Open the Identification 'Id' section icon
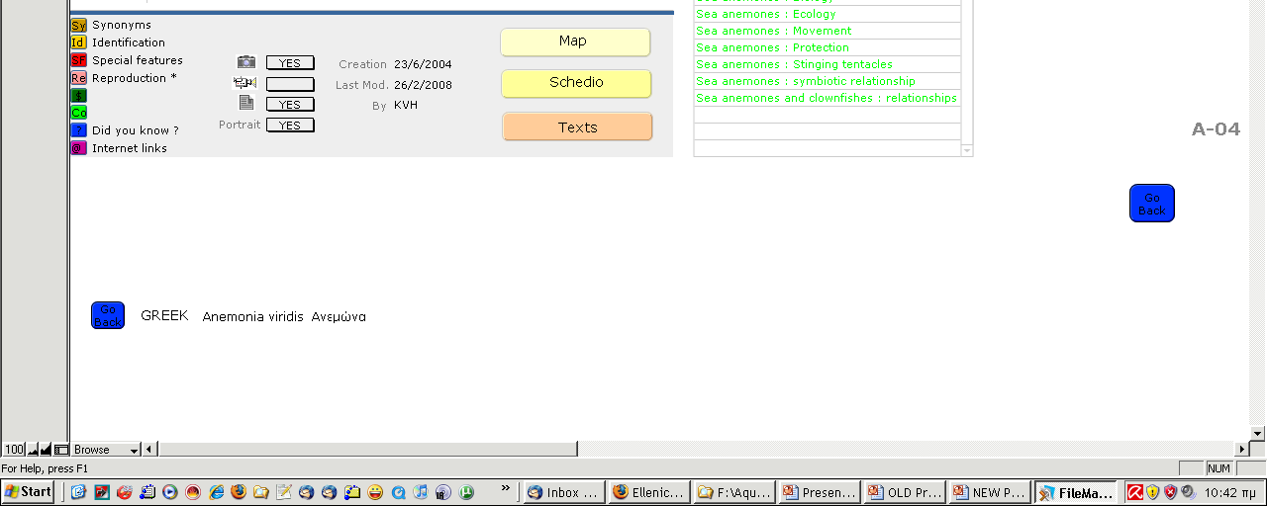The height and width of the screenshot is (506, 1267). [x=78, y=42]
